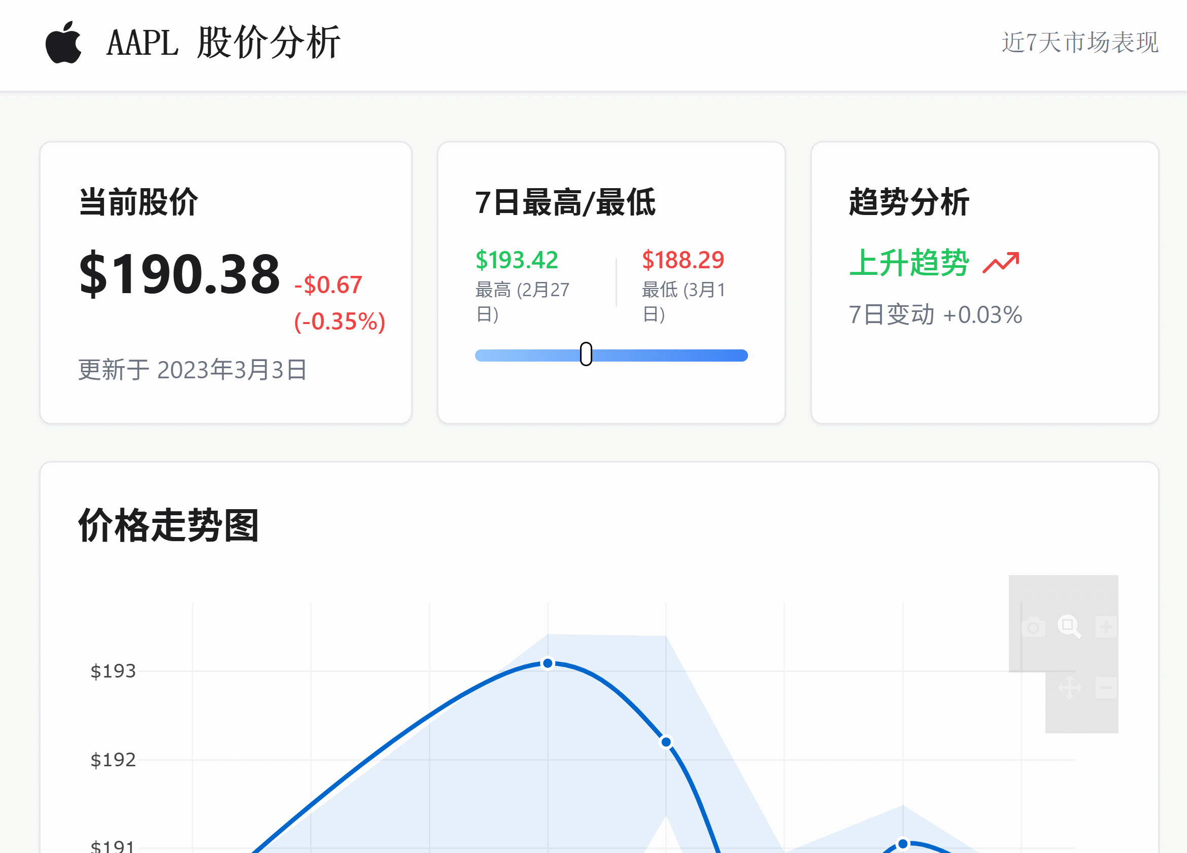This screenshot has height=853, width=1187.
Task: Click the $193 y-axis label
Action: pos(113,671)
